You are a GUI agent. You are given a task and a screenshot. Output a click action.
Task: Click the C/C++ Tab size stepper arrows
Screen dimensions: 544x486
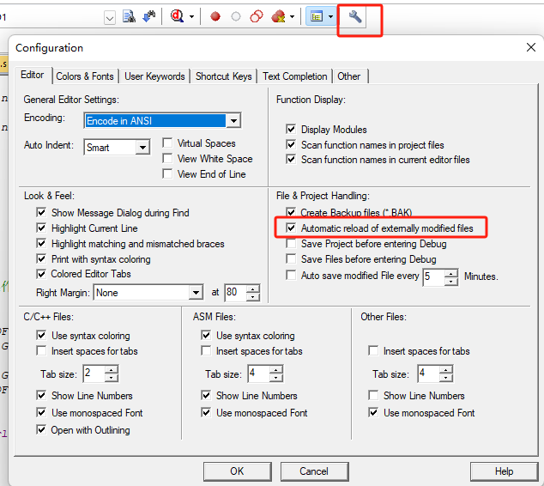tap(112, 374)
